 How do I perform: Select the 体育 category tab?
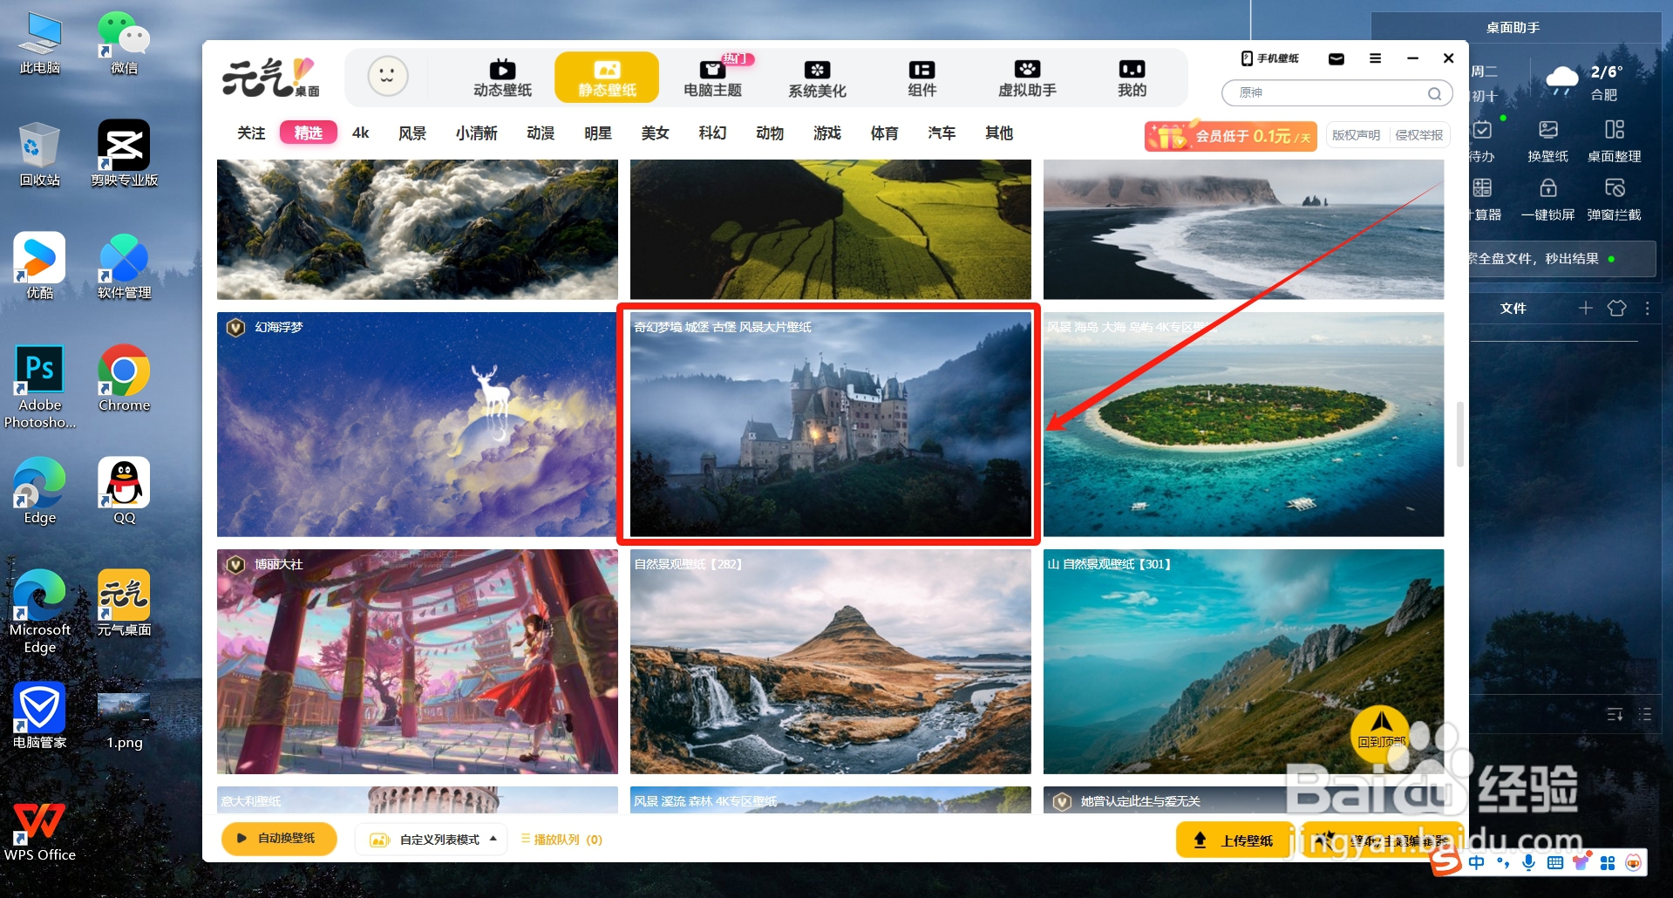point(884,133)
